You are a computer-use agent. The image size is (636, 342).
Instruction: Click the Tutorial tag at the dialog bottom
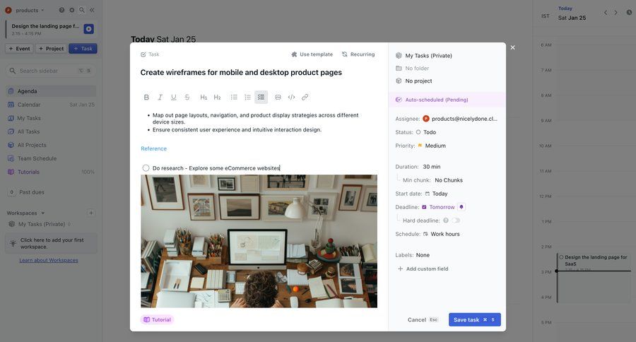[158, 319]
